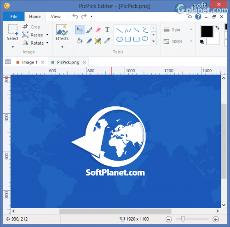Viewport: 230px width, 227px height.
Task: Click the Rotate image button
Action: 33,43
